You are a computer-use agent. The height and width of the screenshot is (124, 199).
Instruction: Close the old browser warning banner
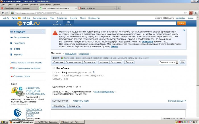click(184, 30)
